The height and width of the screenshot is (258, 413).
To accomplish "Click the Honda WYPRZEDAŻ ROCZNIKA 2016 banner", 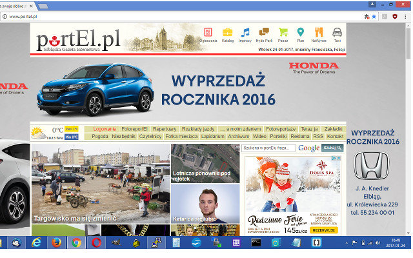I will pos(188,89).
